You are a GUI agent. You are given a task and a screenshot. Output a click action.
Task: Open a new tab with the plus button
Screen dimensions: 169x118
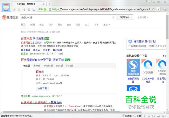point(50,4)
